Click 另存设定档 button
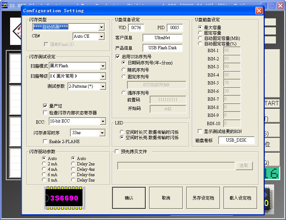This screenshot has width=286, height=220. (x=203, y=198)
